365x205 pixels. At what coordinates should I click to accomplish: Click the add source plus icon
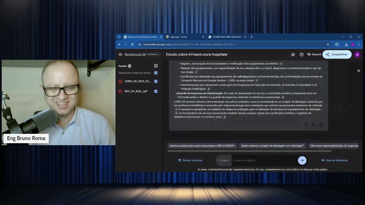tap(156, 66)
